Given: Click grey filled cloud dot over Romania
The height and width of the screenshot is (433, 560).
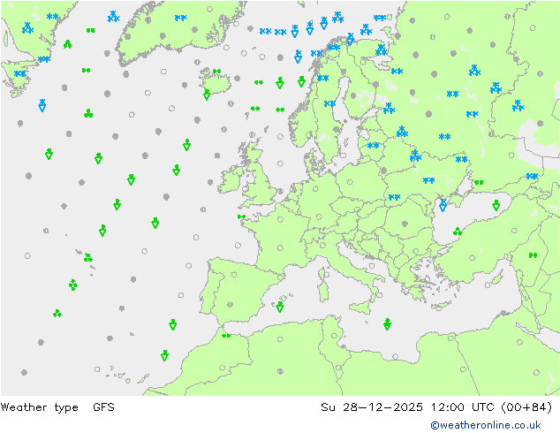Looking at the screenshot, I should click(405, 224).
